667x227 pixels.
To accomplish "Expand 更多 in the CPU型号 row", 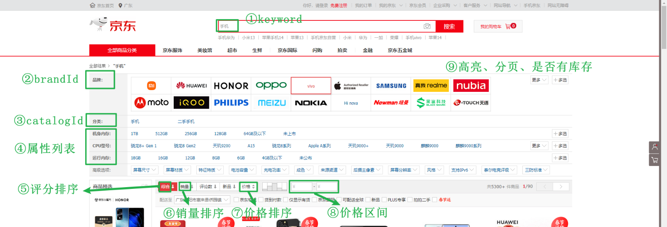I will click(539, 146).
